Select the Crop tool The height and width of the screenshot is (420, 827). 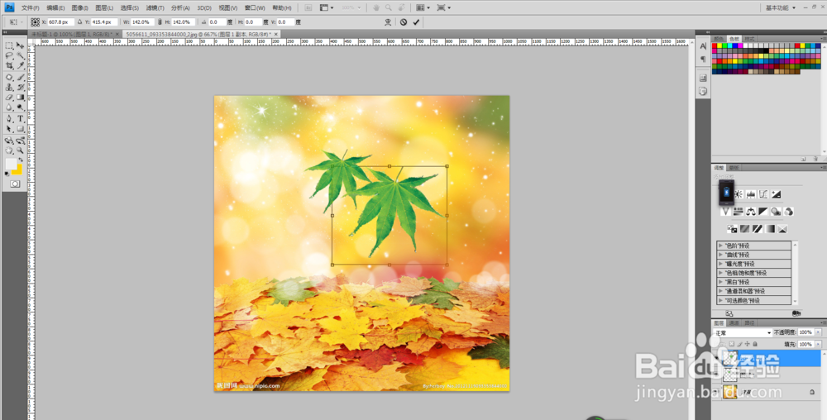[8, 65]
